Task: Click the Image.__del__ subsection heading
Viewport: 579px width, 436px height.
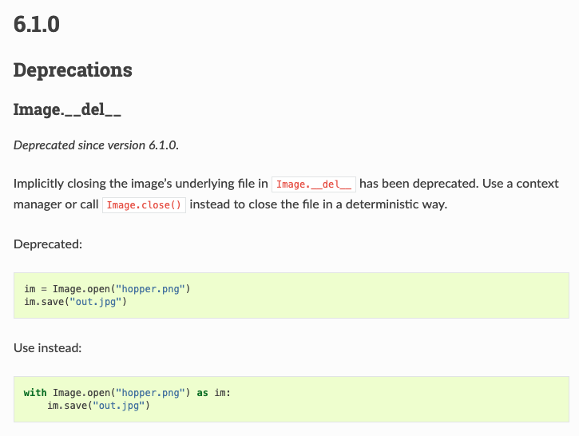Action: click(67, 109)
